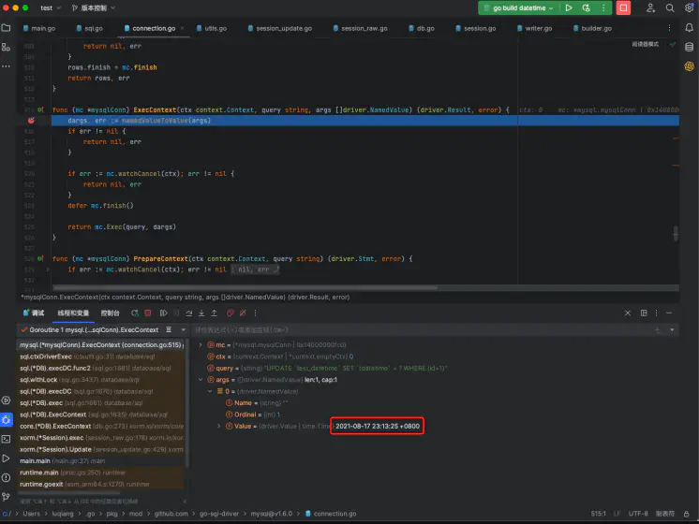This screenshot has height=524, width=699.
Task: Open the test project dropdown
Action: pyautogui.click(x=50, y=7)
